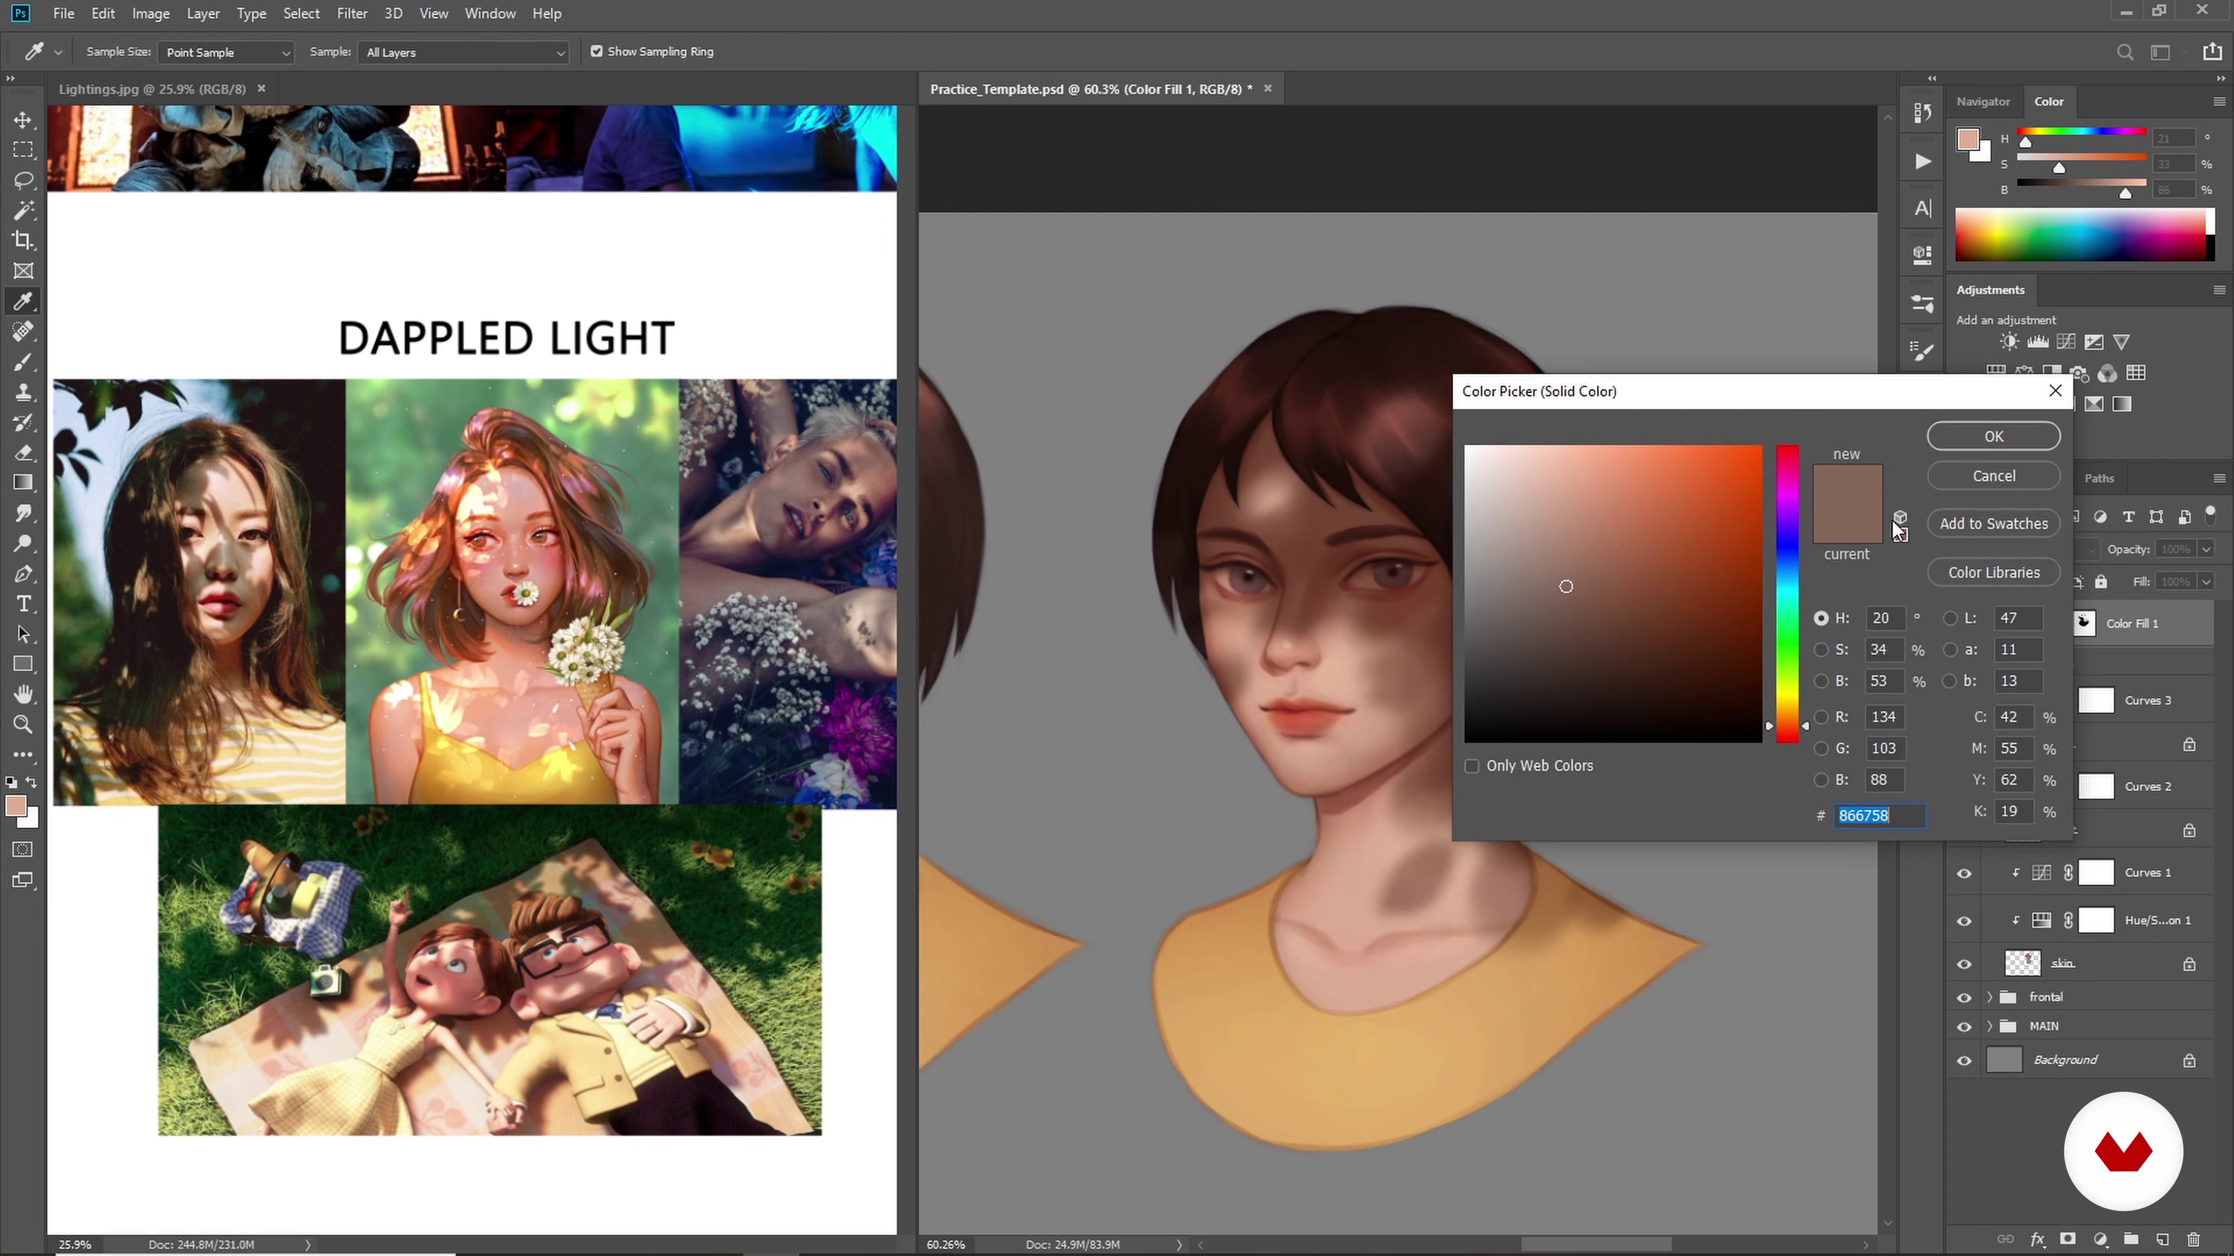2234x1256 pixels.
Task: Switch to the Lightings.jpg document tab
Action: tap(152, 90)
